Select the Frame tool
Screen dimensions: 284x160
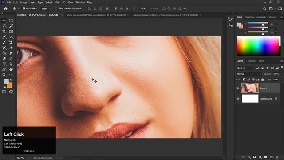point(11,32)
